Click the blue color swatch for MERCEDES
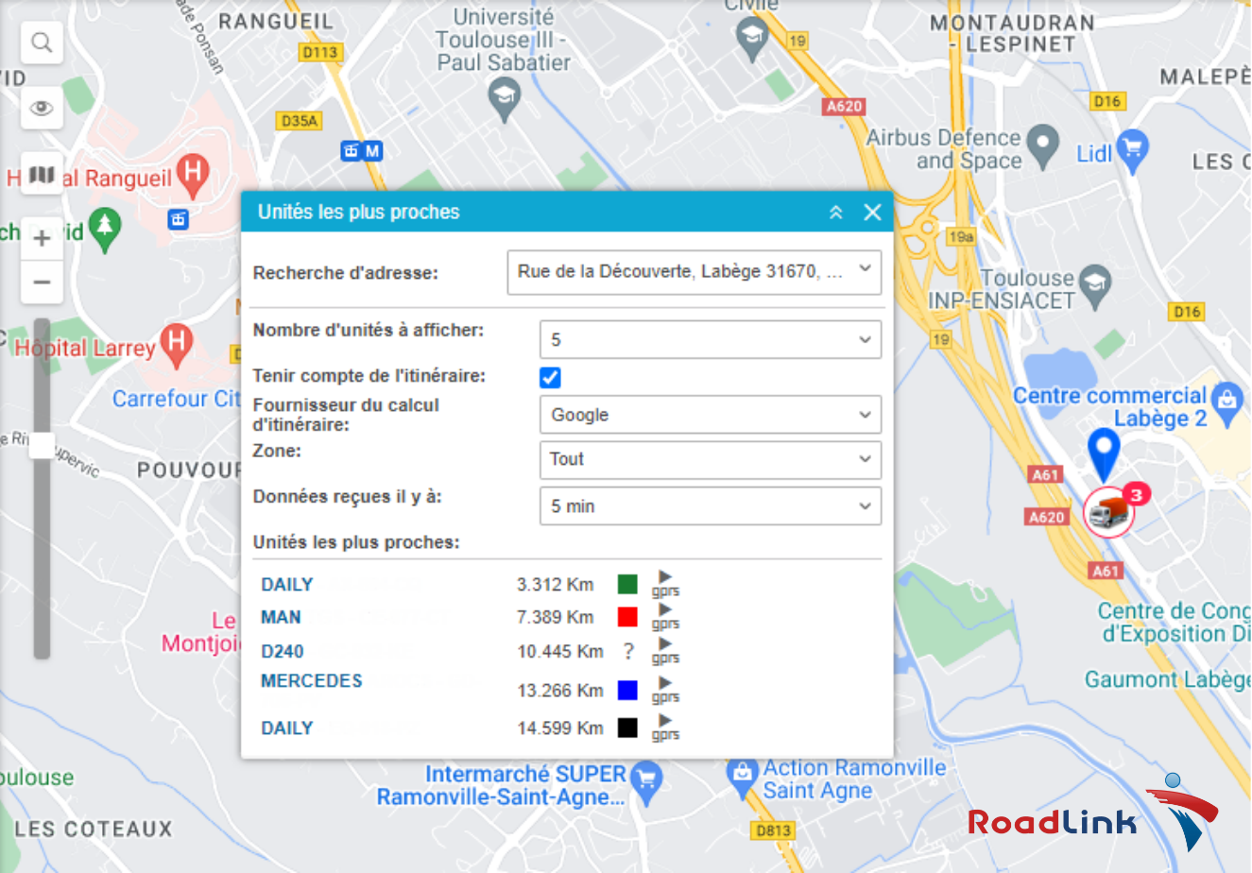Image resolution: width=1252 pixels, height=873 pixels. tap(627, 690)
